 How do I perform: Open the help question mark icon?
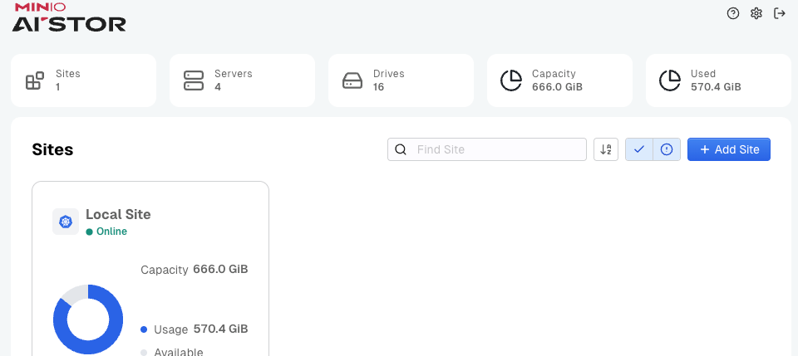(733, 14)
